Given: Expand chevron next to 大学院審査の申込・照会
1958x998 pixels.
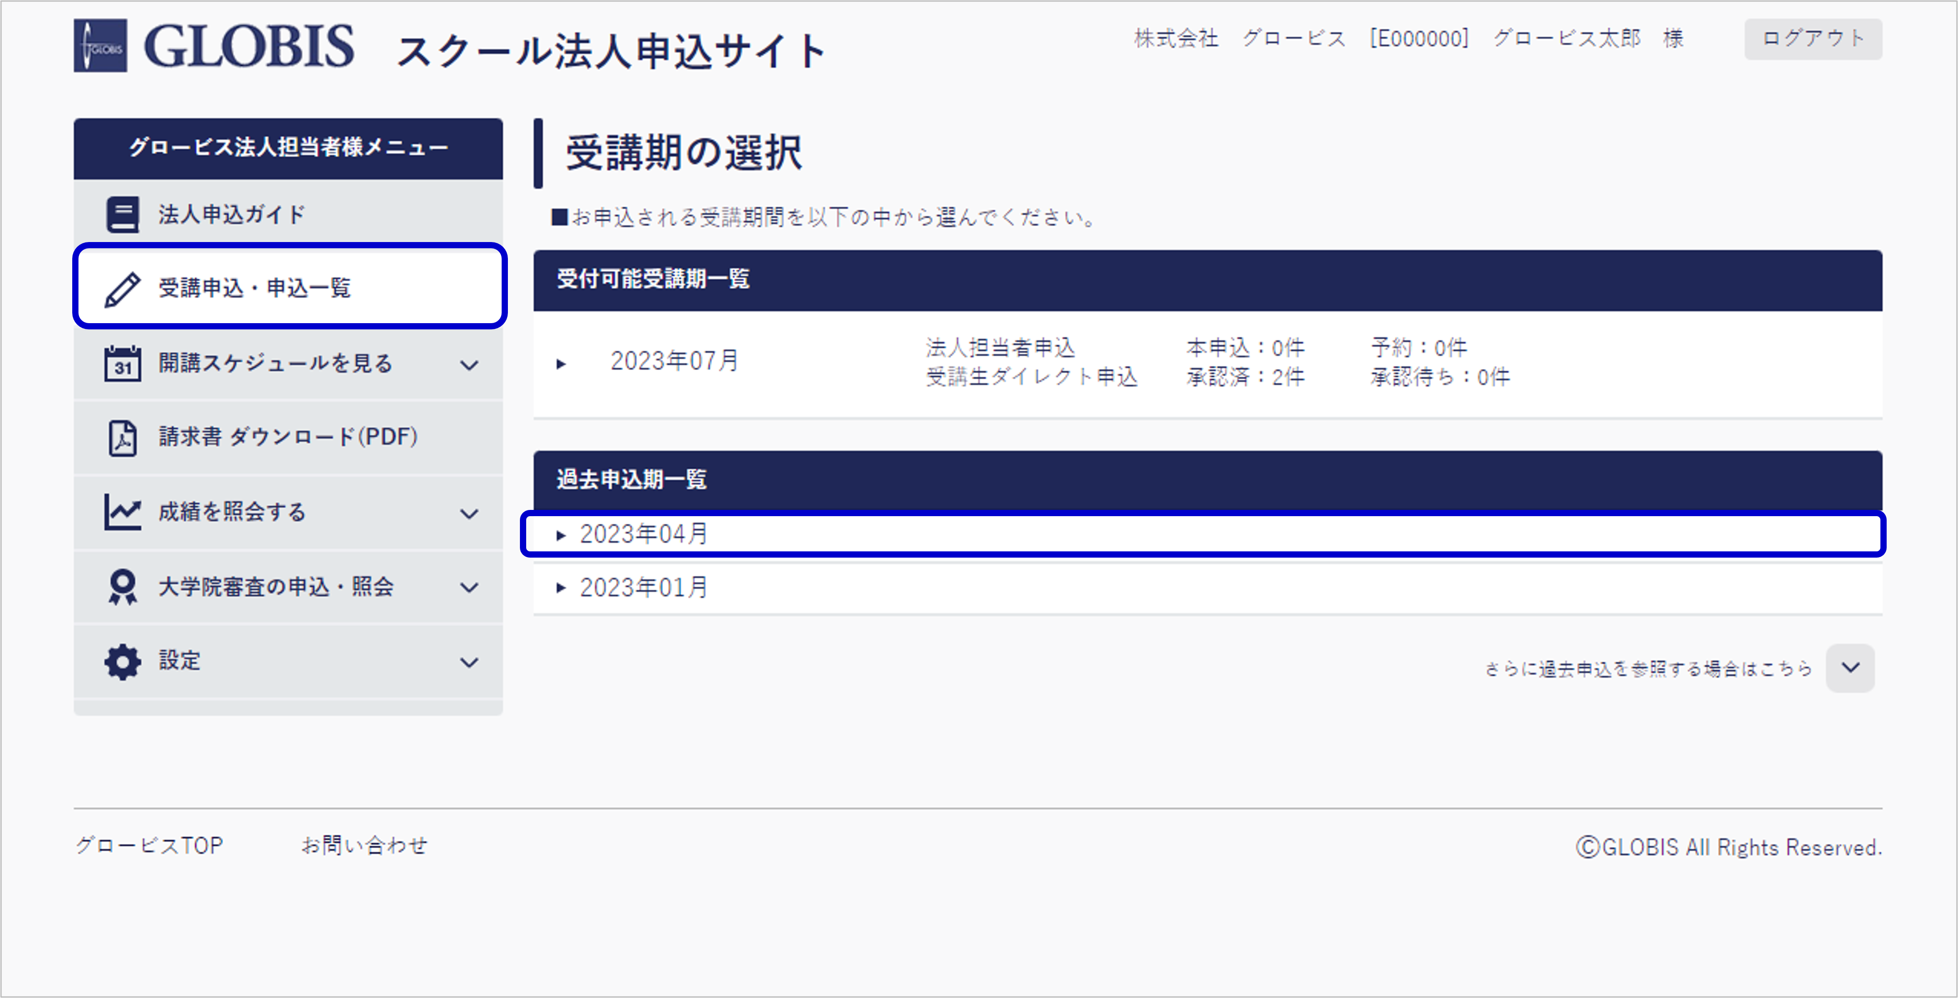Looking at the screenshot, I should click(470, 588).
